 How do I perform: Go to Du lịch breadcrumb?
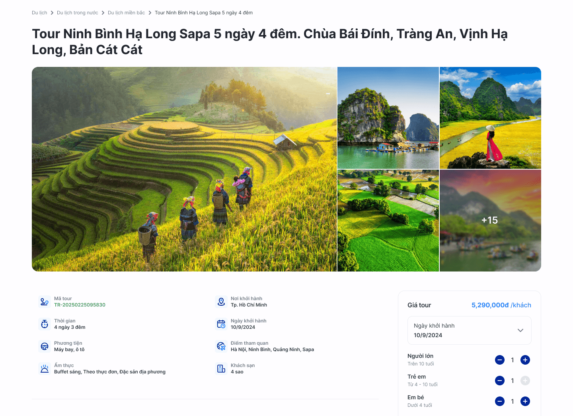pyautogui.click(x=39, y=13)
